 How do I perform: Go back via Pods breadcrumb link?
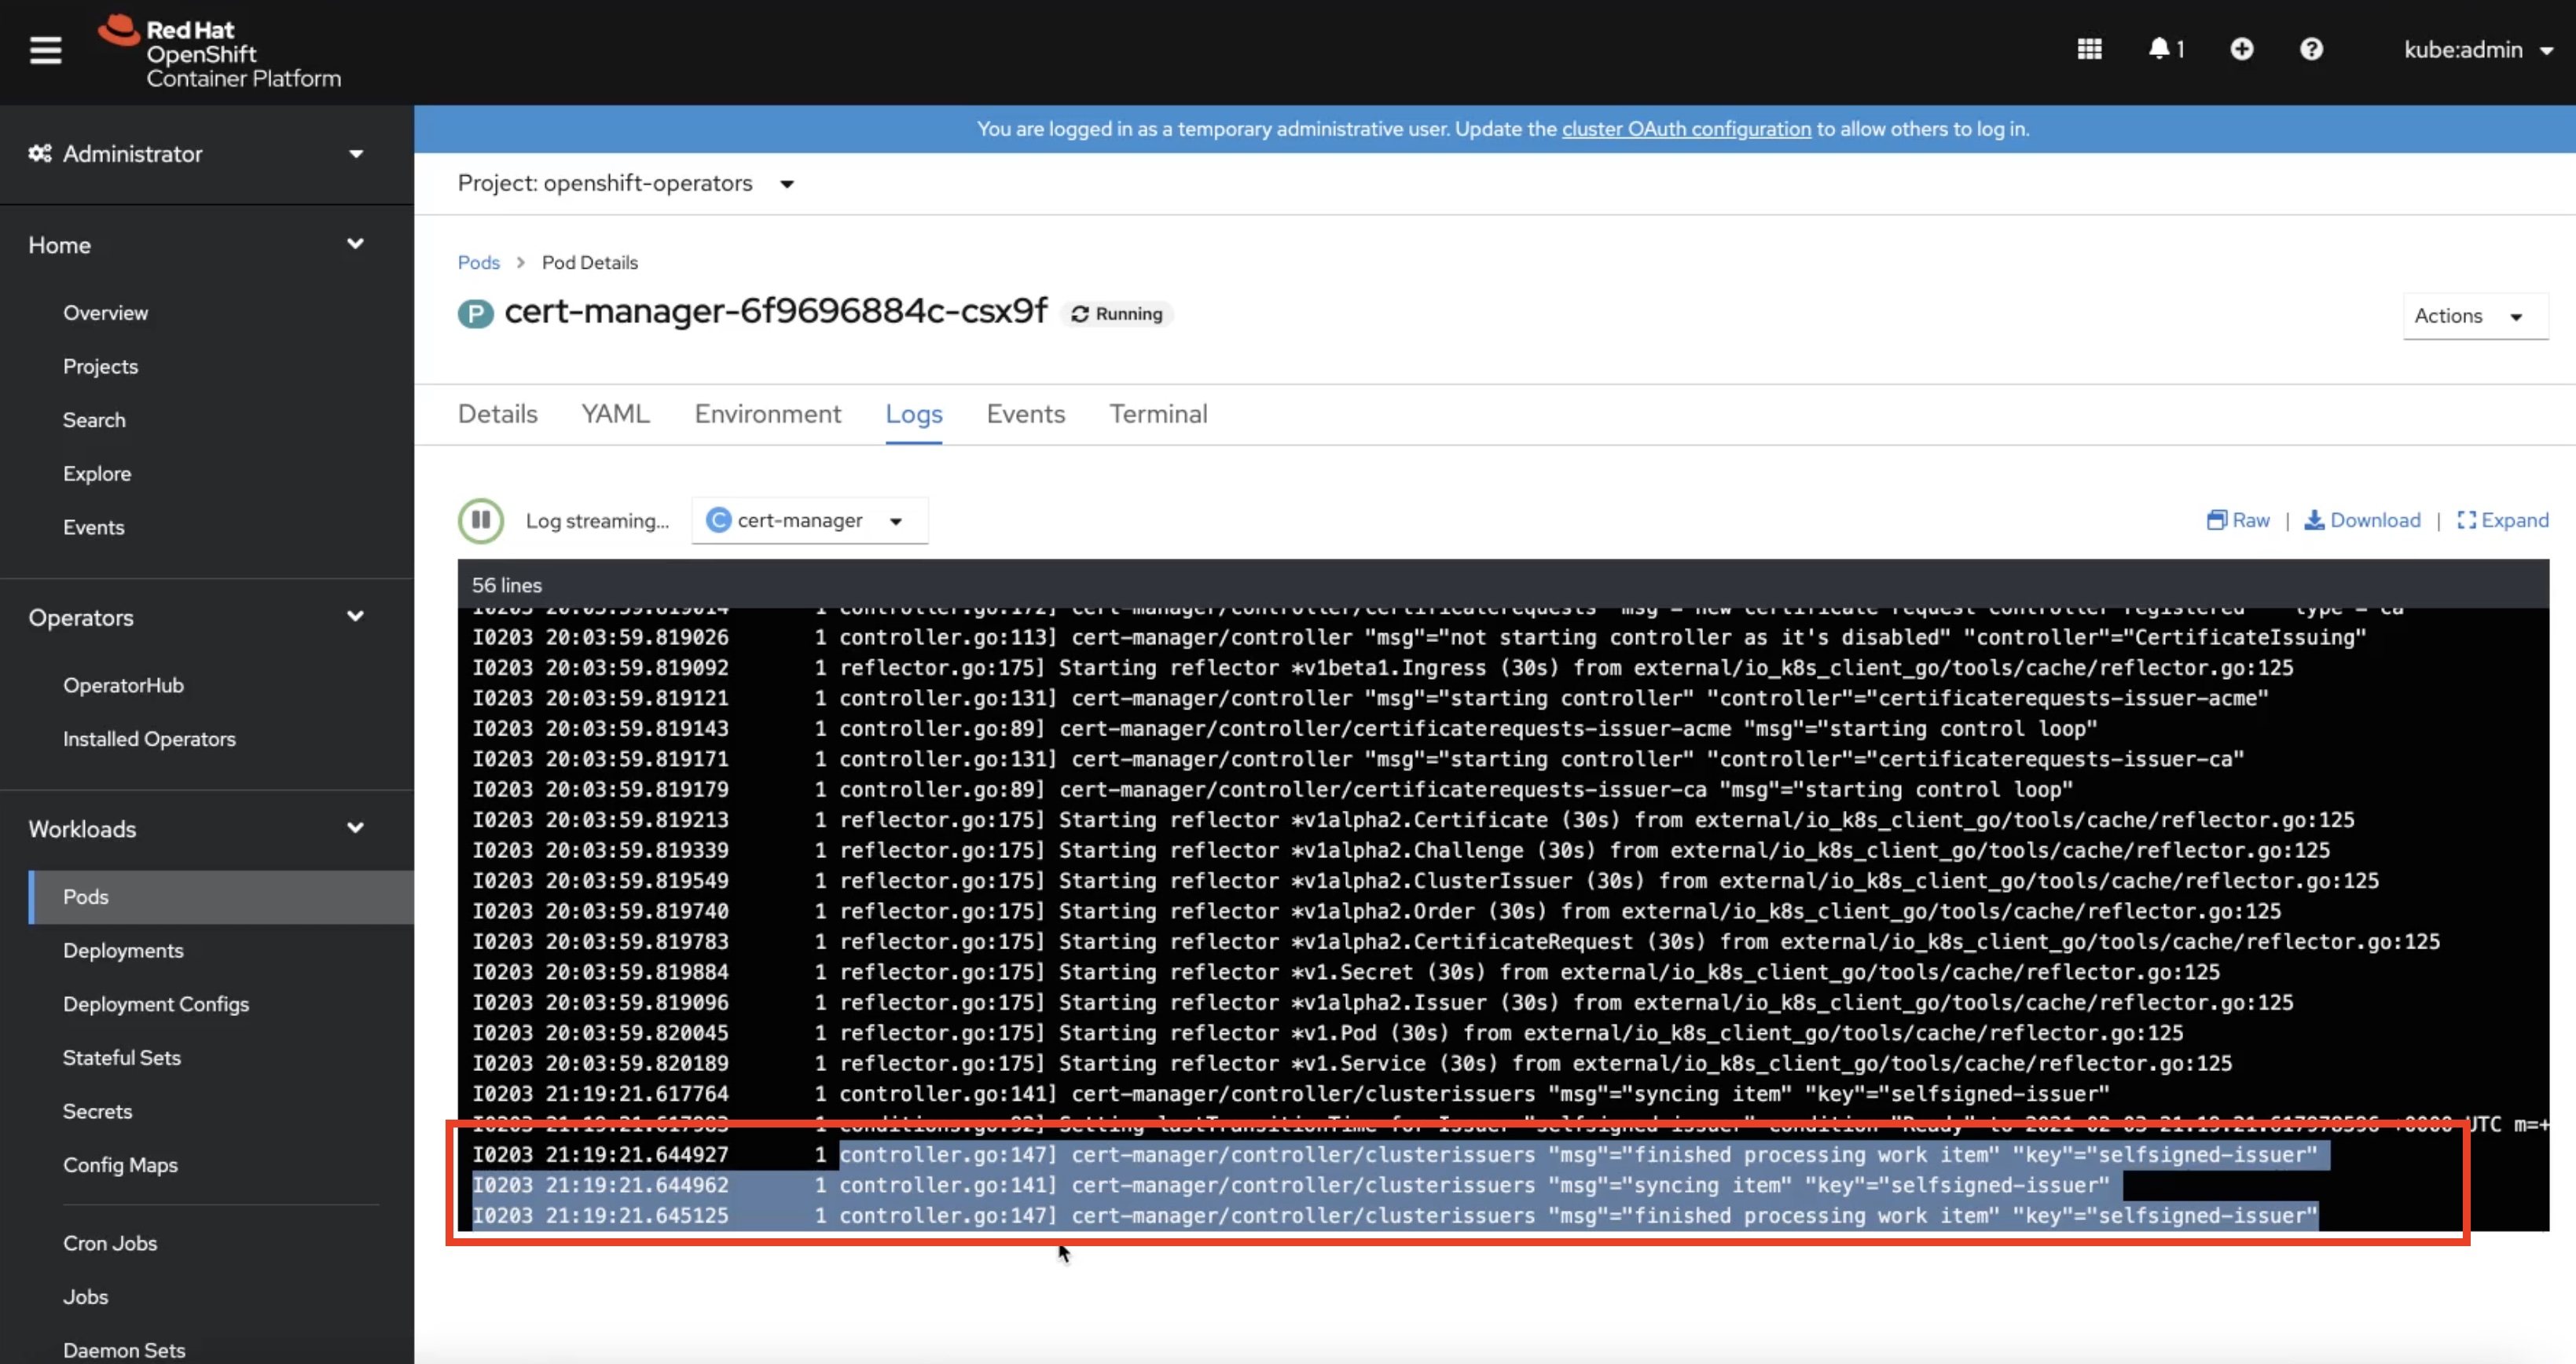coord(478,262)
